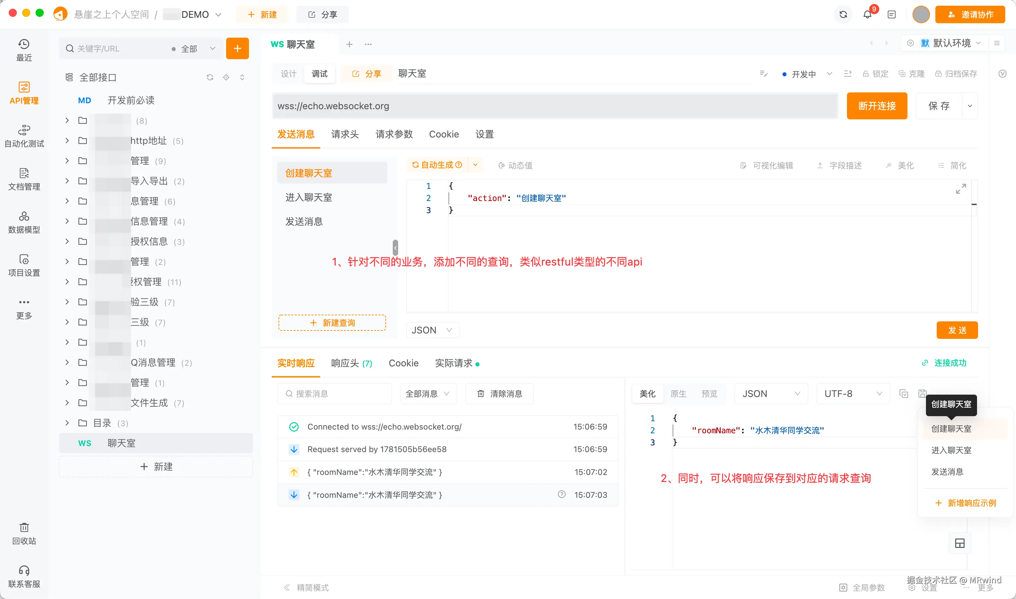This screenshot has height=599, width=1016.
Task: Open the 开发中 status dropdown
Action: [x=807, y=74]
